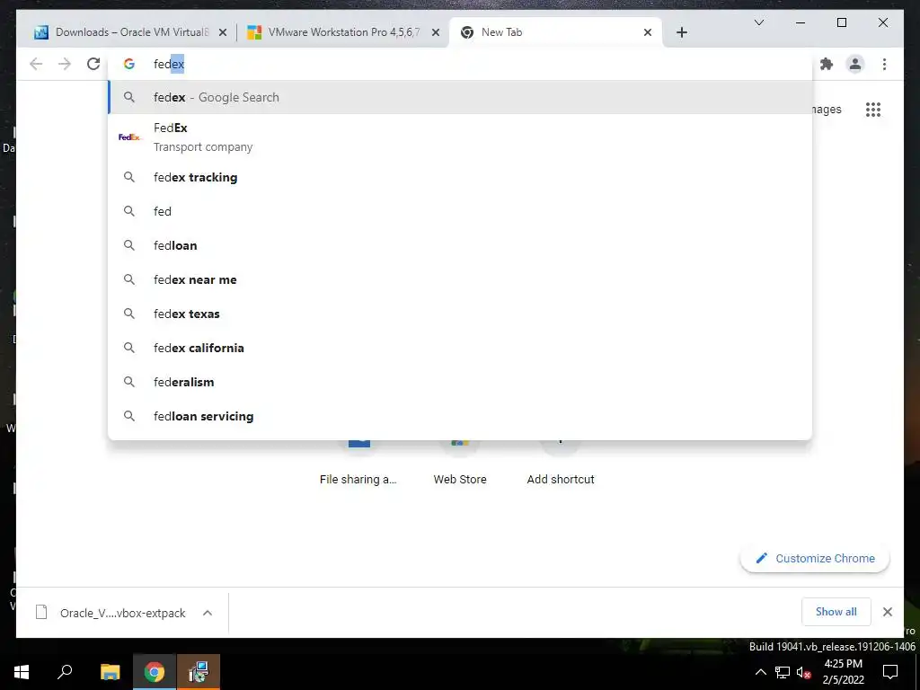Reload the page with the refresh icon
Viewport: 920px width, 690px height.
[x=93, y=64]
